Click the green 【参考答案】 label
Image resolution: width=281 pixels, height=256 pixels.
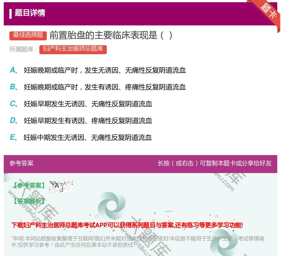coord(28,186)
